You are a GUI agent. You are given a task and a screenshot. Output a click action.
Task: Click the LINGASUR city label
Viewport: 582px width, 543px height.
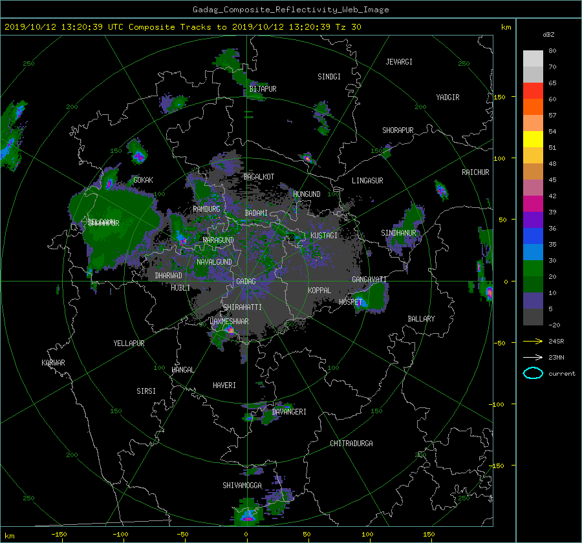(367, 181)
